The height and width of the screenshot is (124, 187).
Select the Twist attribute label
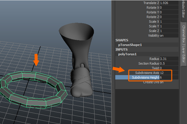tap(156, 68)
